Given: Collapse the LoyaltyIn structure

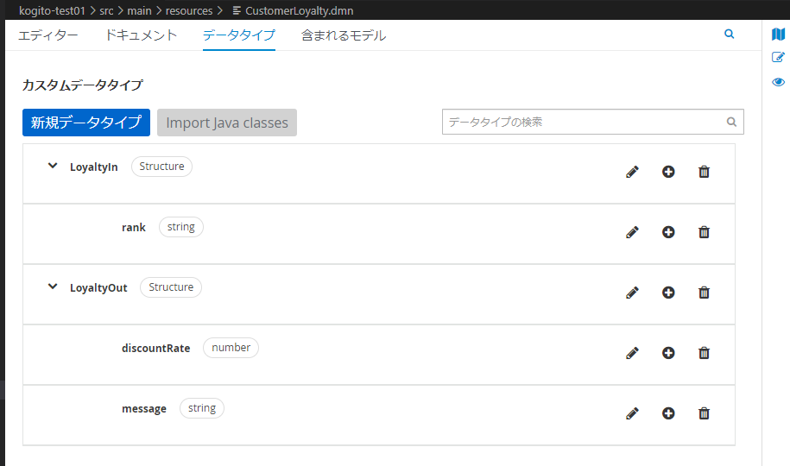Looking at the screenshot, I should click(53, 166).
